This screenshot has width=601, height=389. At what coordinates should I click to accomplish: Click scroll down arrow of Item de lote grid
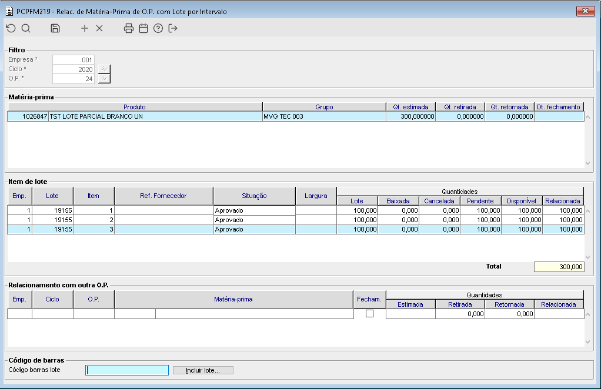pos(587,257)
